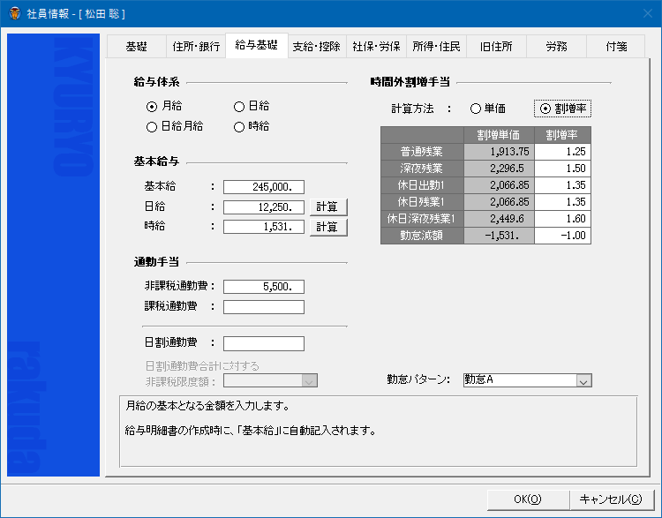Image resolution: width=662 pixels, height=518 pixels.
Task: Select 月給 salary system radio button
Action: [164, 107]
